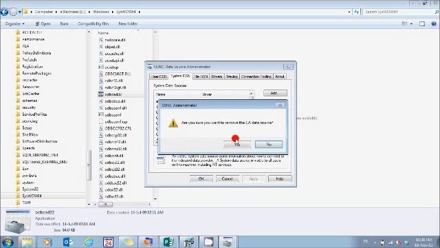Close the ODBC Administrator message box
440x248 pixels.
[x=280, y=105]
